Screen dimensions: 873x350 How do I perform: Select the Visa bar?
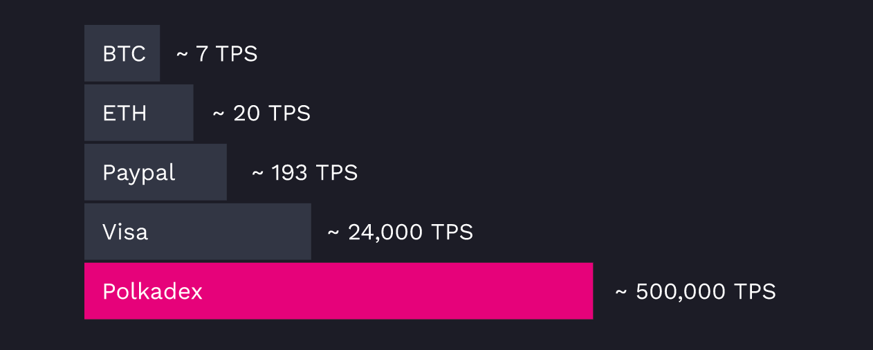tap(198, 232)
